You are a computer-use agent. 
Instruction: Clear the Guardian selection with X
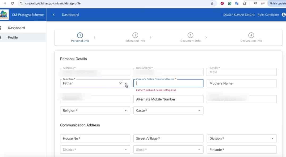(x=120, y=83)
